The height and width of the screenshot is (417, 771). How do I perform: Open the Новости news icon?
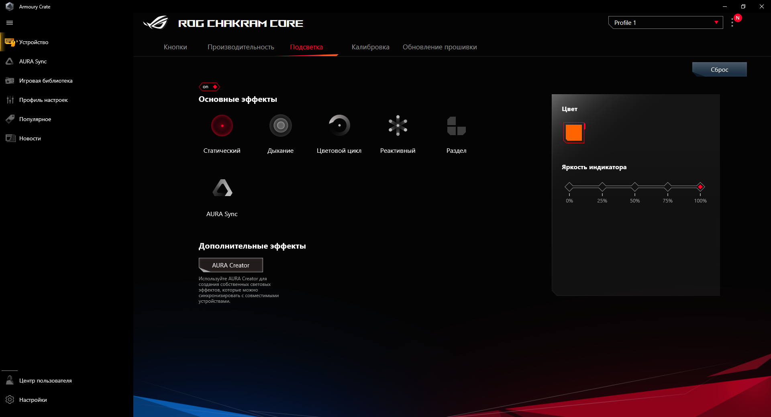tap(10, 138)
